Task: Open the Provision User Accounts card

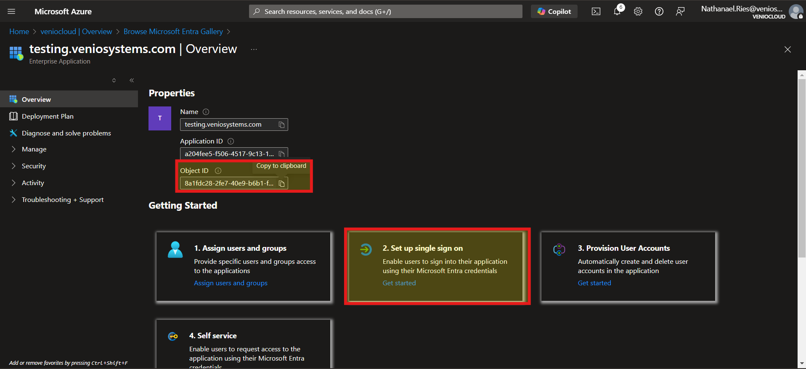Action: pos(628,267)
